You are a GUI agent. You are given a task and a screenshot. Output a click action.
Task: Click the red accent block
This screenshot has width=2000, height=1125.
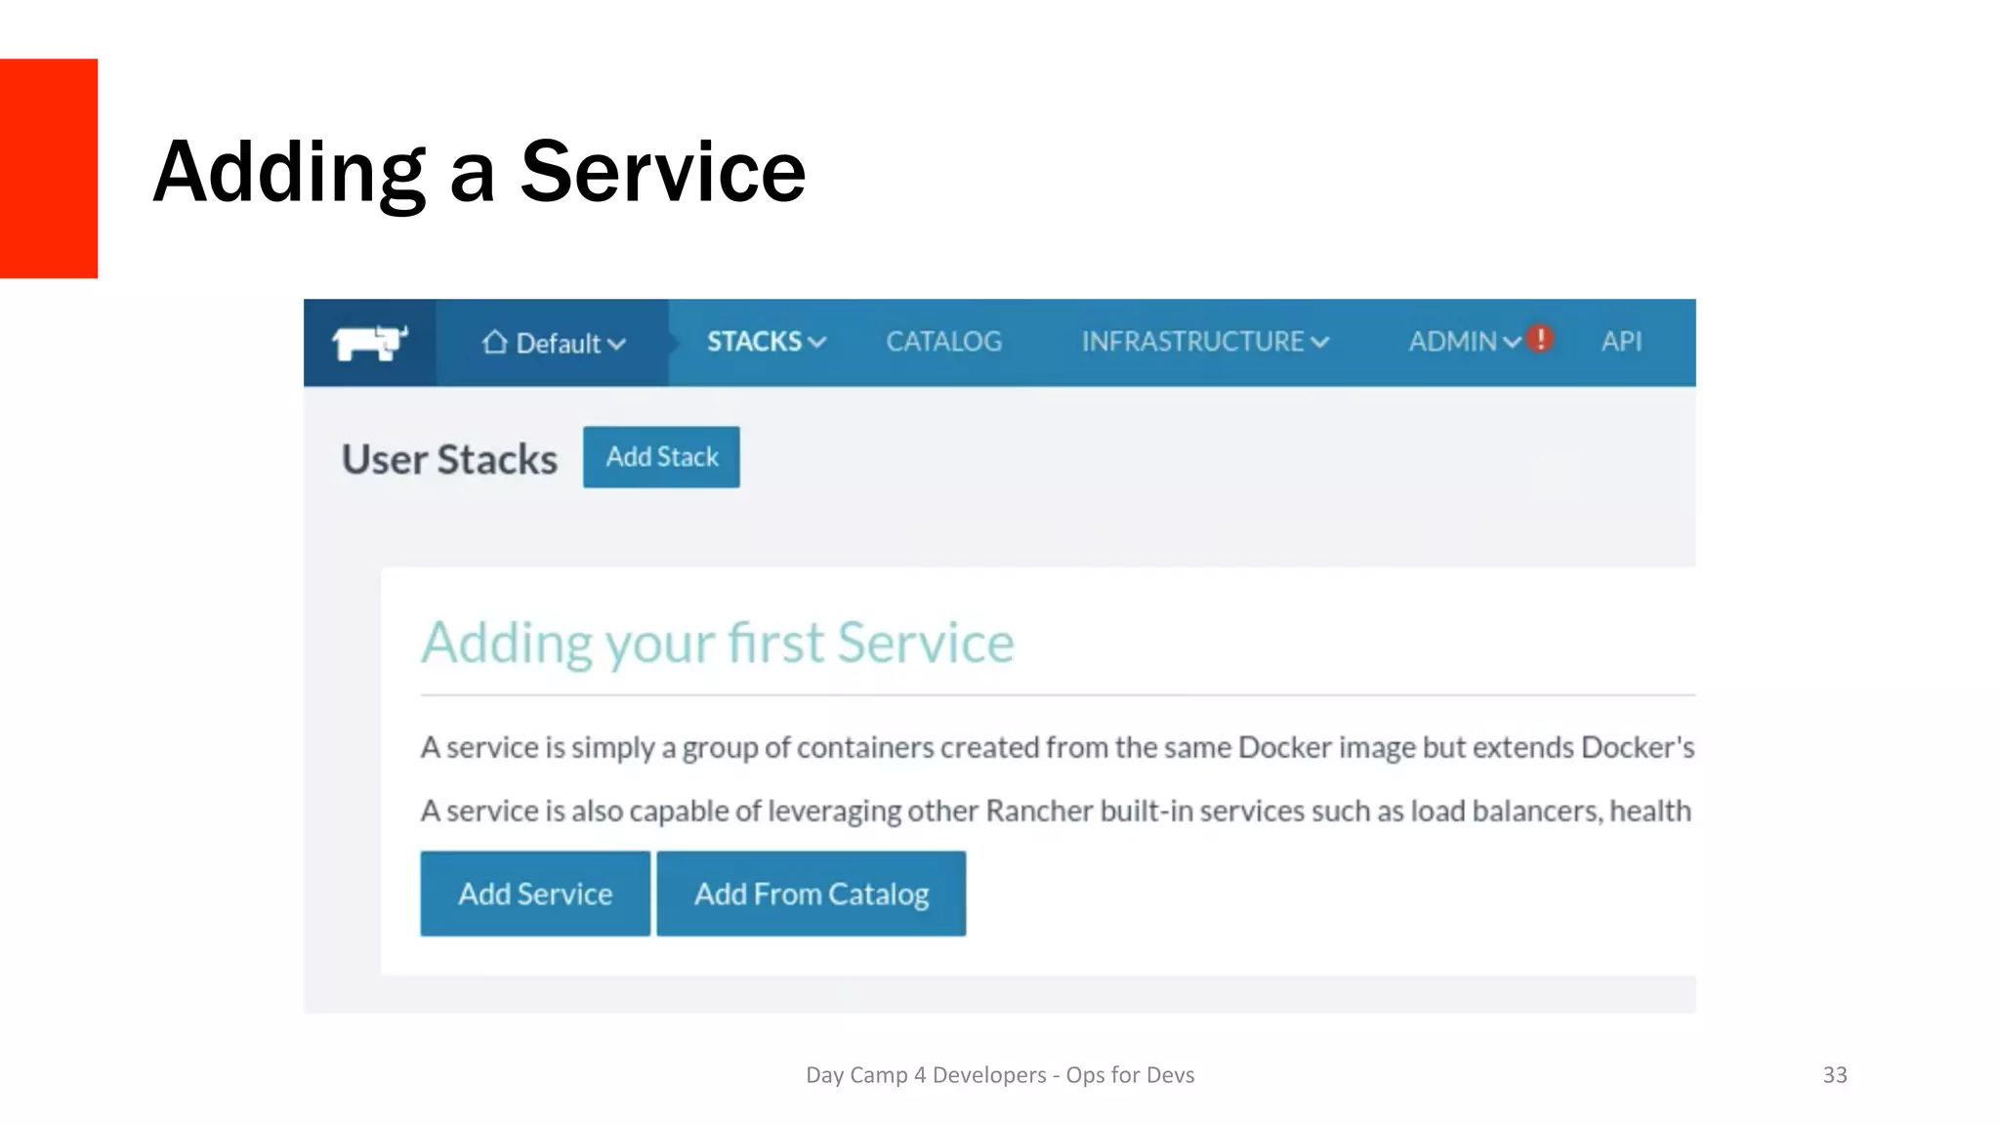49,168
